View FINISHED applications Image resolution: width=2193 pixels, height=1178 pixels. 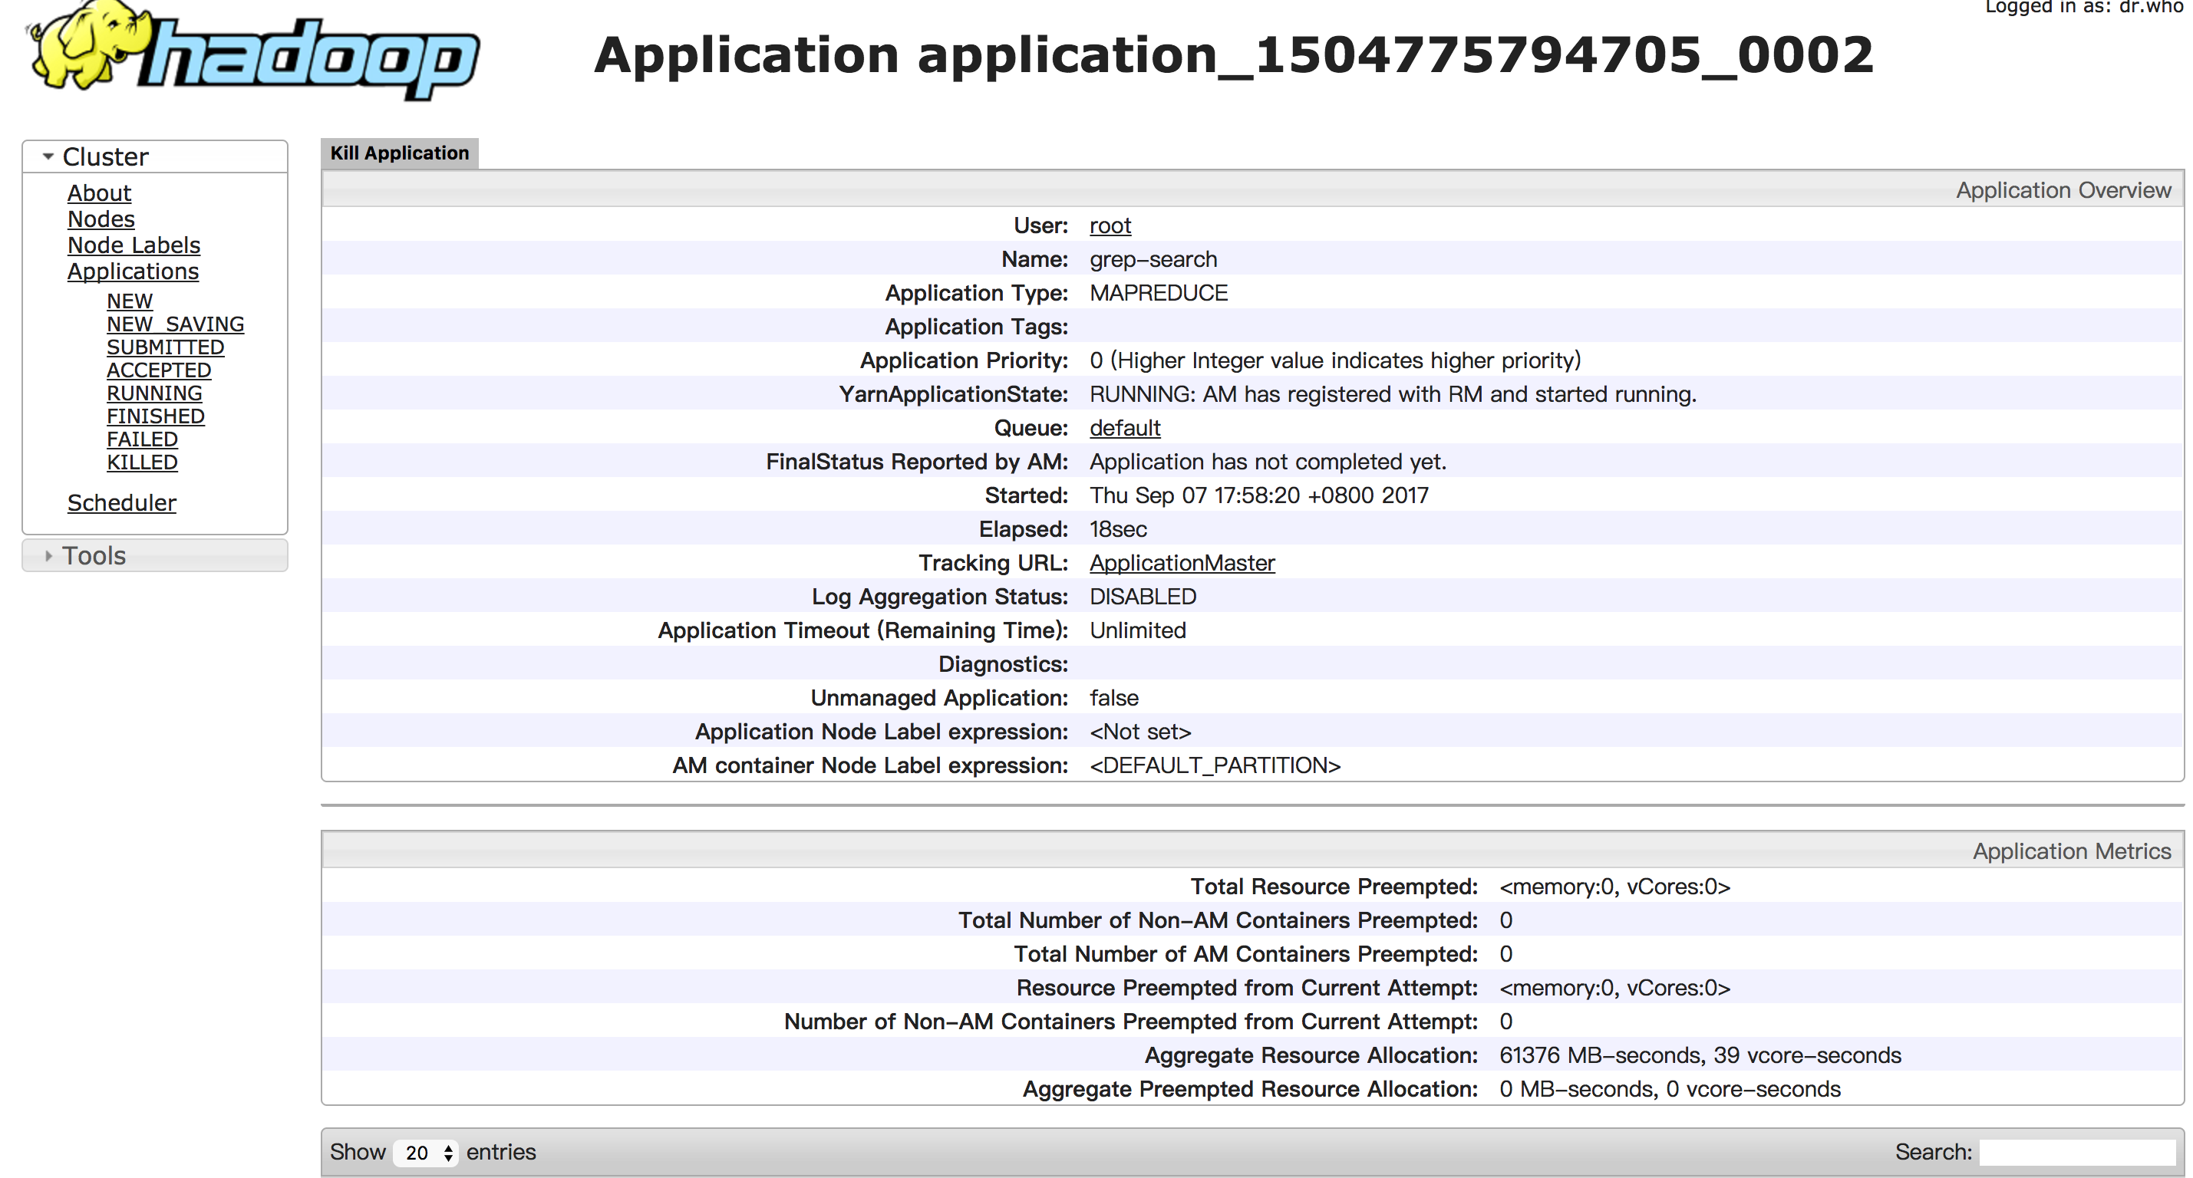[x=155, y=416]
